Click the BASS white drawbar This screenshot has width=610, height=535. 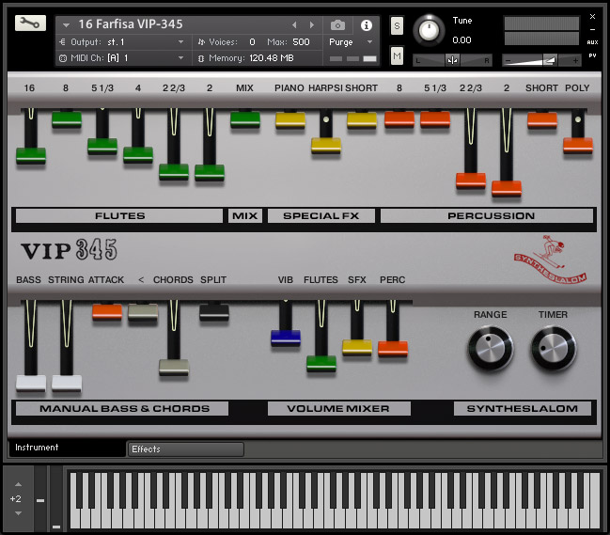tap(31, 384)
